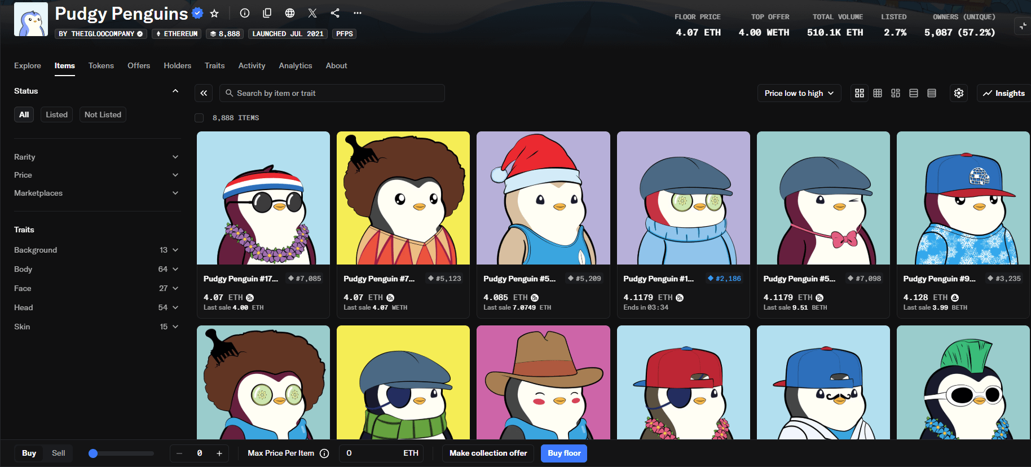
Task: Expand the Rarity filter
Action: pyautogui.click(x=97, y=157)
